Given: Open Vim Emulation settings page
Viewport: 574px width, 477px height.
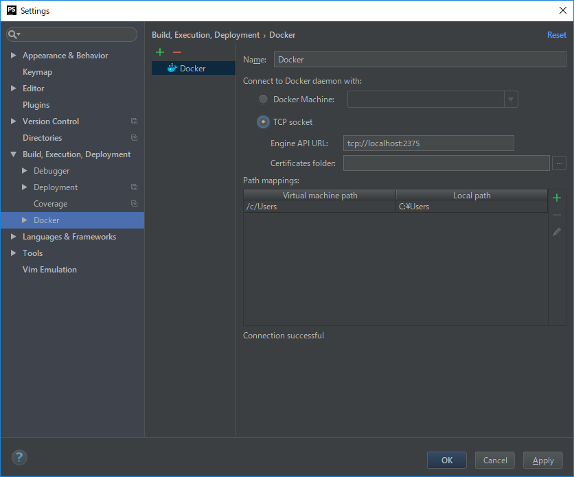Looking at the screenshot, I should pyautogui.click(x=50, y=270).
